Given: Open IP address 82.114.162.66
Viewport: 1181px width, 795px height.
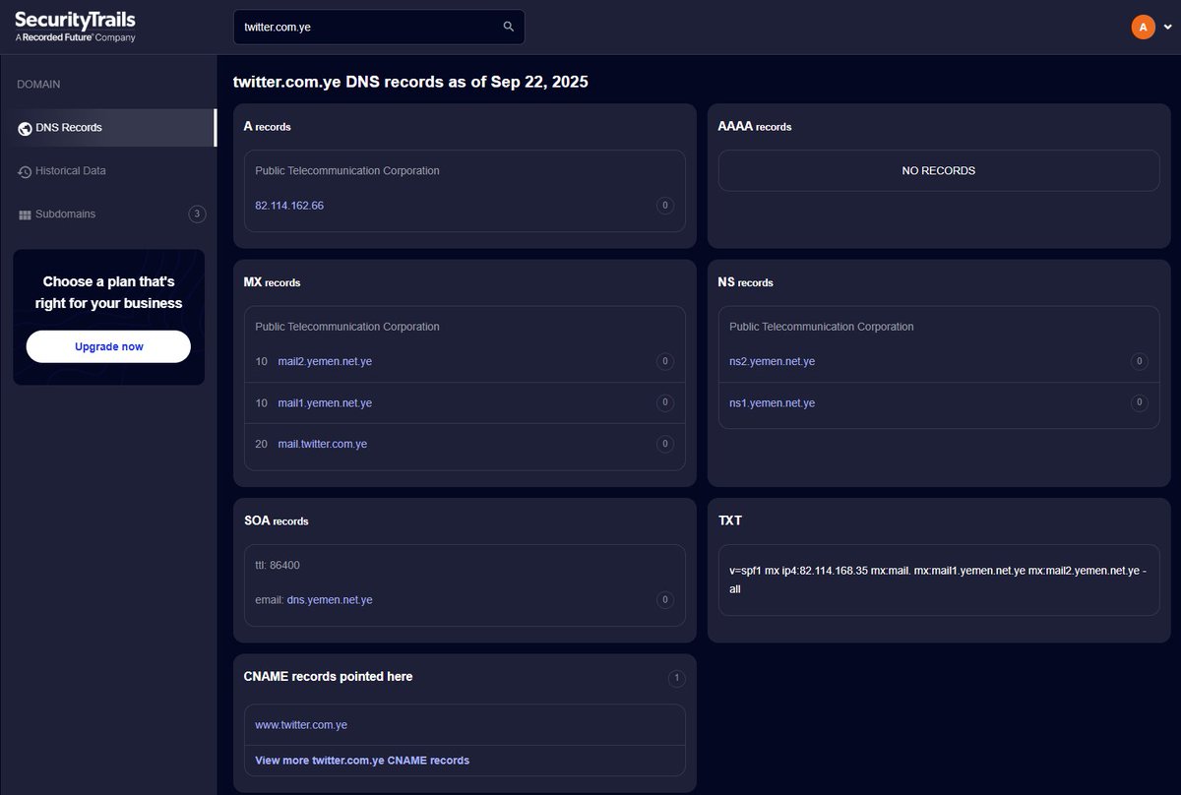Looking at the screenshot, I should [289, 206].
